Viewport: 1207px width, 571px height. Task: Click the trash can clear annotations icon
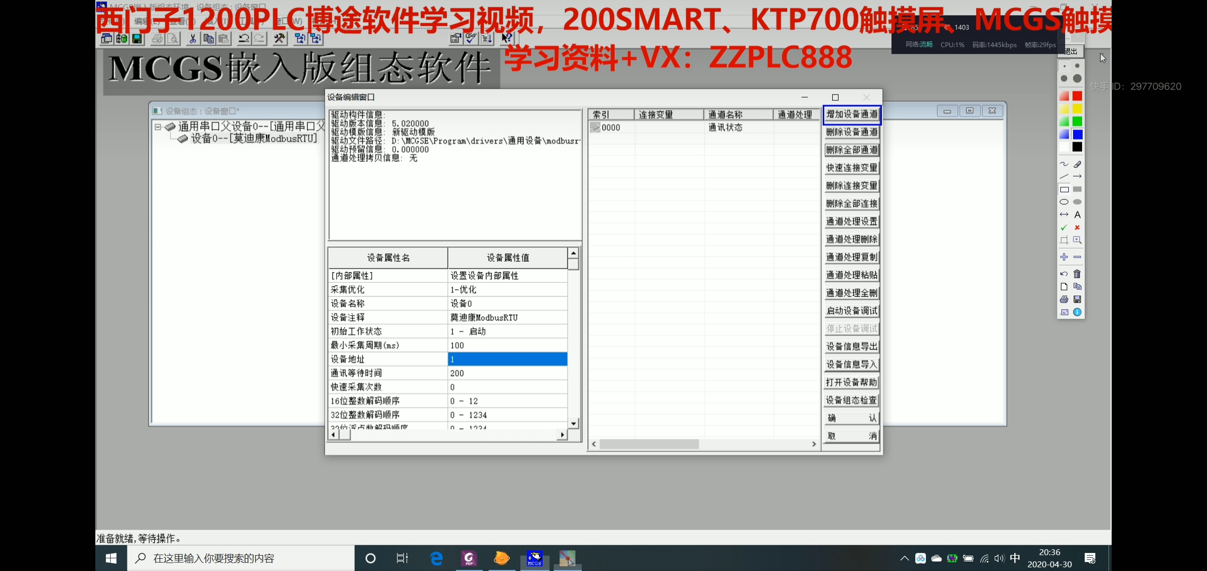[1077, 274]
